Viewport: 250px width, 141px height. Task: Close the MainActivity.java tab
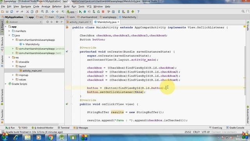click(x=118, y=22)
